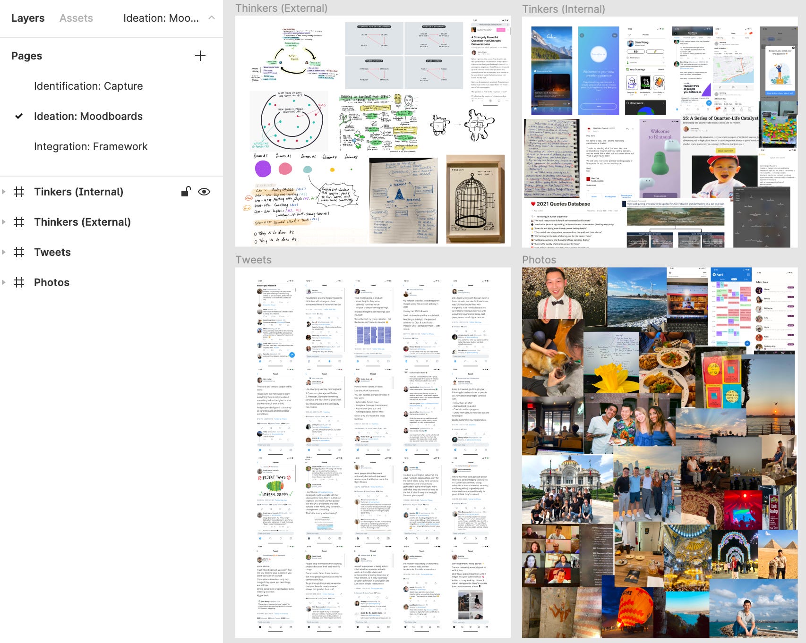Select the purple dream circle in Thinkers frame
Viewport: 806px width, 643px height.
263,169
